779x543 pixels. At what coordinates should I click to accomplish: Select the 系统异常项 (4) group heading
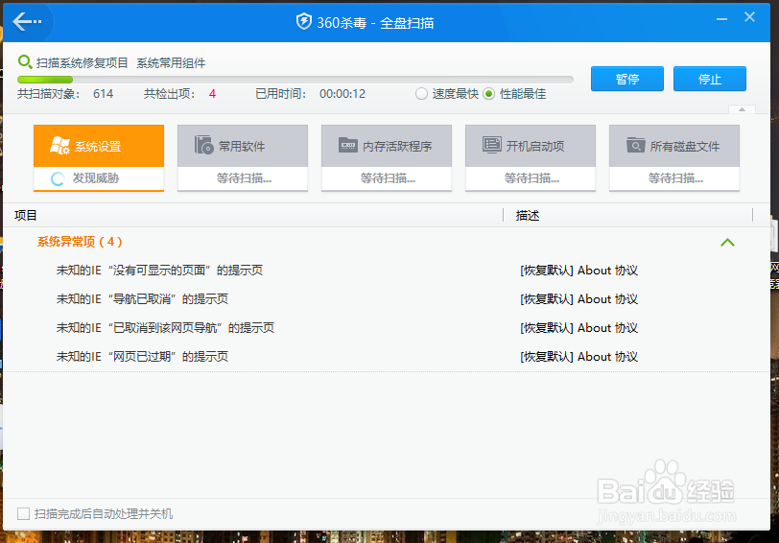[x=80, y=242]
